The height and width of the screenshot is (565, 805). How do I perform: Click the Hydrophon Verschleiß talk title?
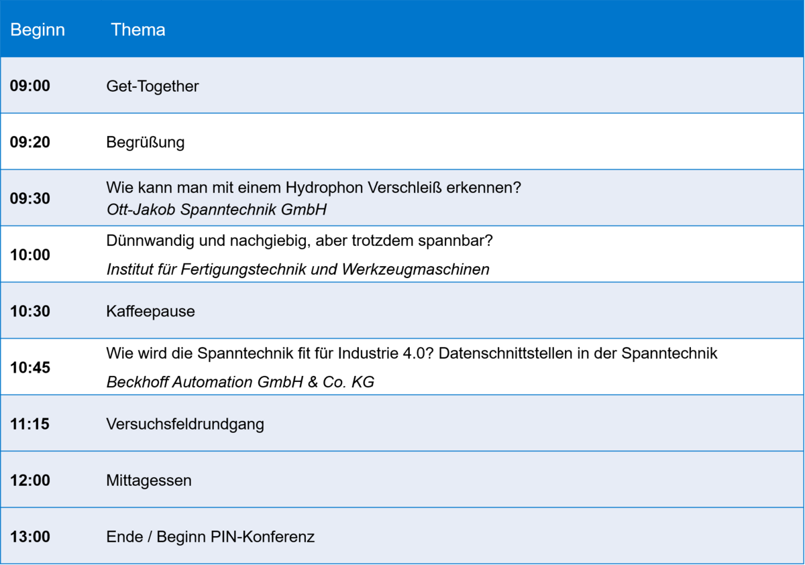[x=314, y=188]
